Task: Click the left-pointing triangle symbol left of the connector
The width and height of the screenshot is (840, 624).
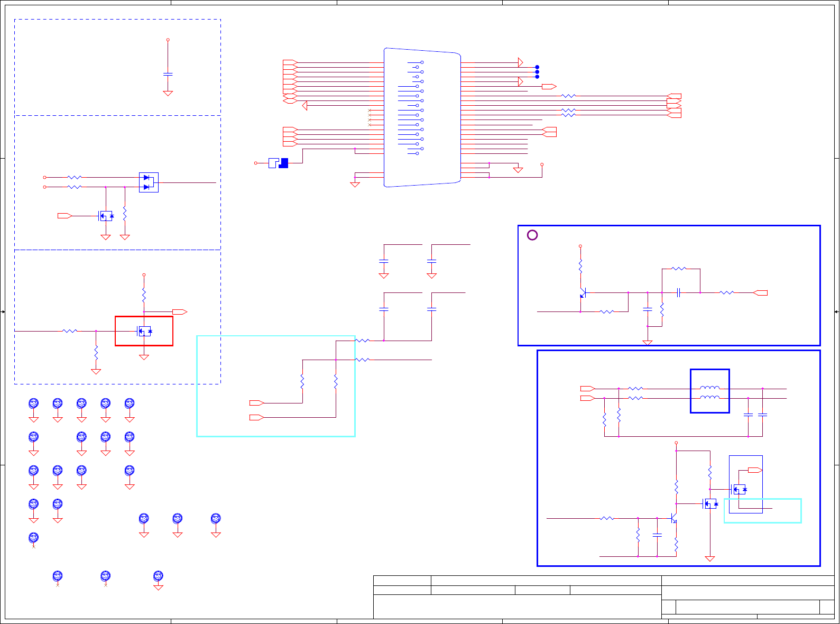Action: 304,106
